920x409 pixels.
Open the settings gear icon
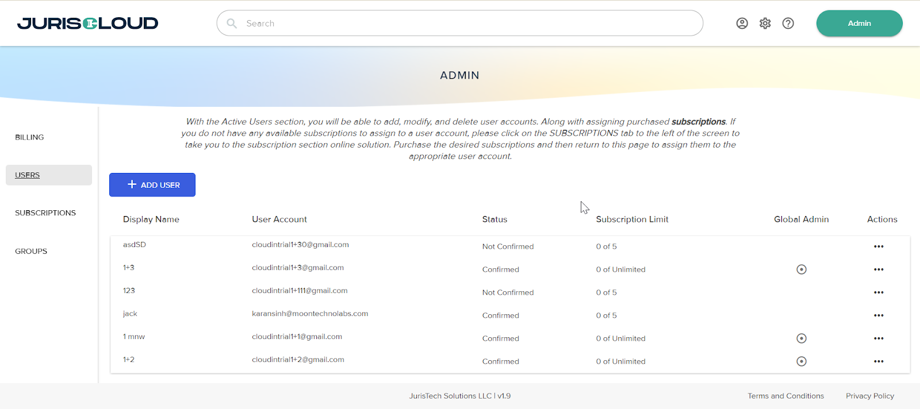[765, 23]
